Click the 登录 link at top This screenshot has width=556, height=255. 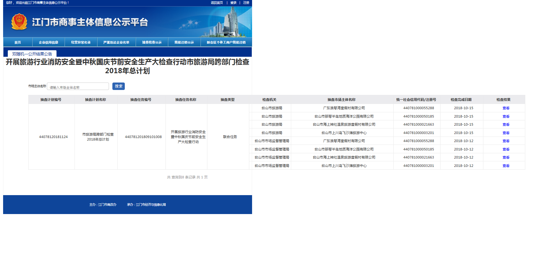[x=233, y=3]
